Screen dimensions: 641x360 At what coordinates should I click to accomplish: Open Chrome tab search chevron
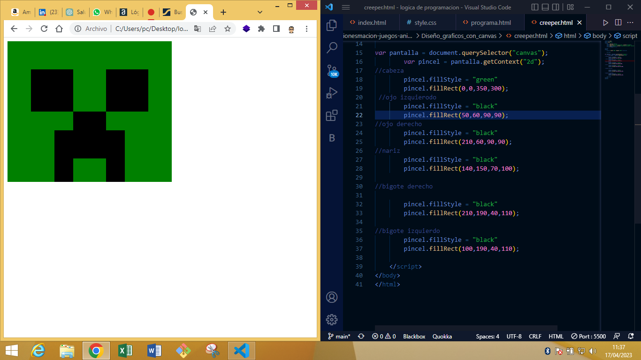coord(260,12)
